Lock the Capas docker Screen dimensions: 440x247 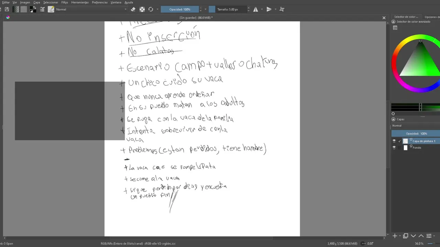pyautogui.click(x=394, y=119)
